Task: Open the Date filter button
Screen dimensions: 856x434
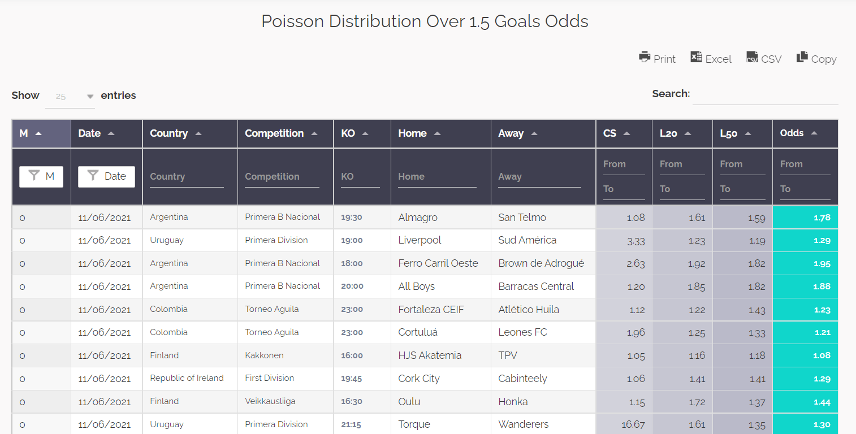Action: pyautogui.click(x=106, y=176)
